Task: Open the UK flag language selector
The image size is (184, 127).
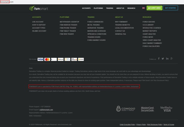Action: 143,8
